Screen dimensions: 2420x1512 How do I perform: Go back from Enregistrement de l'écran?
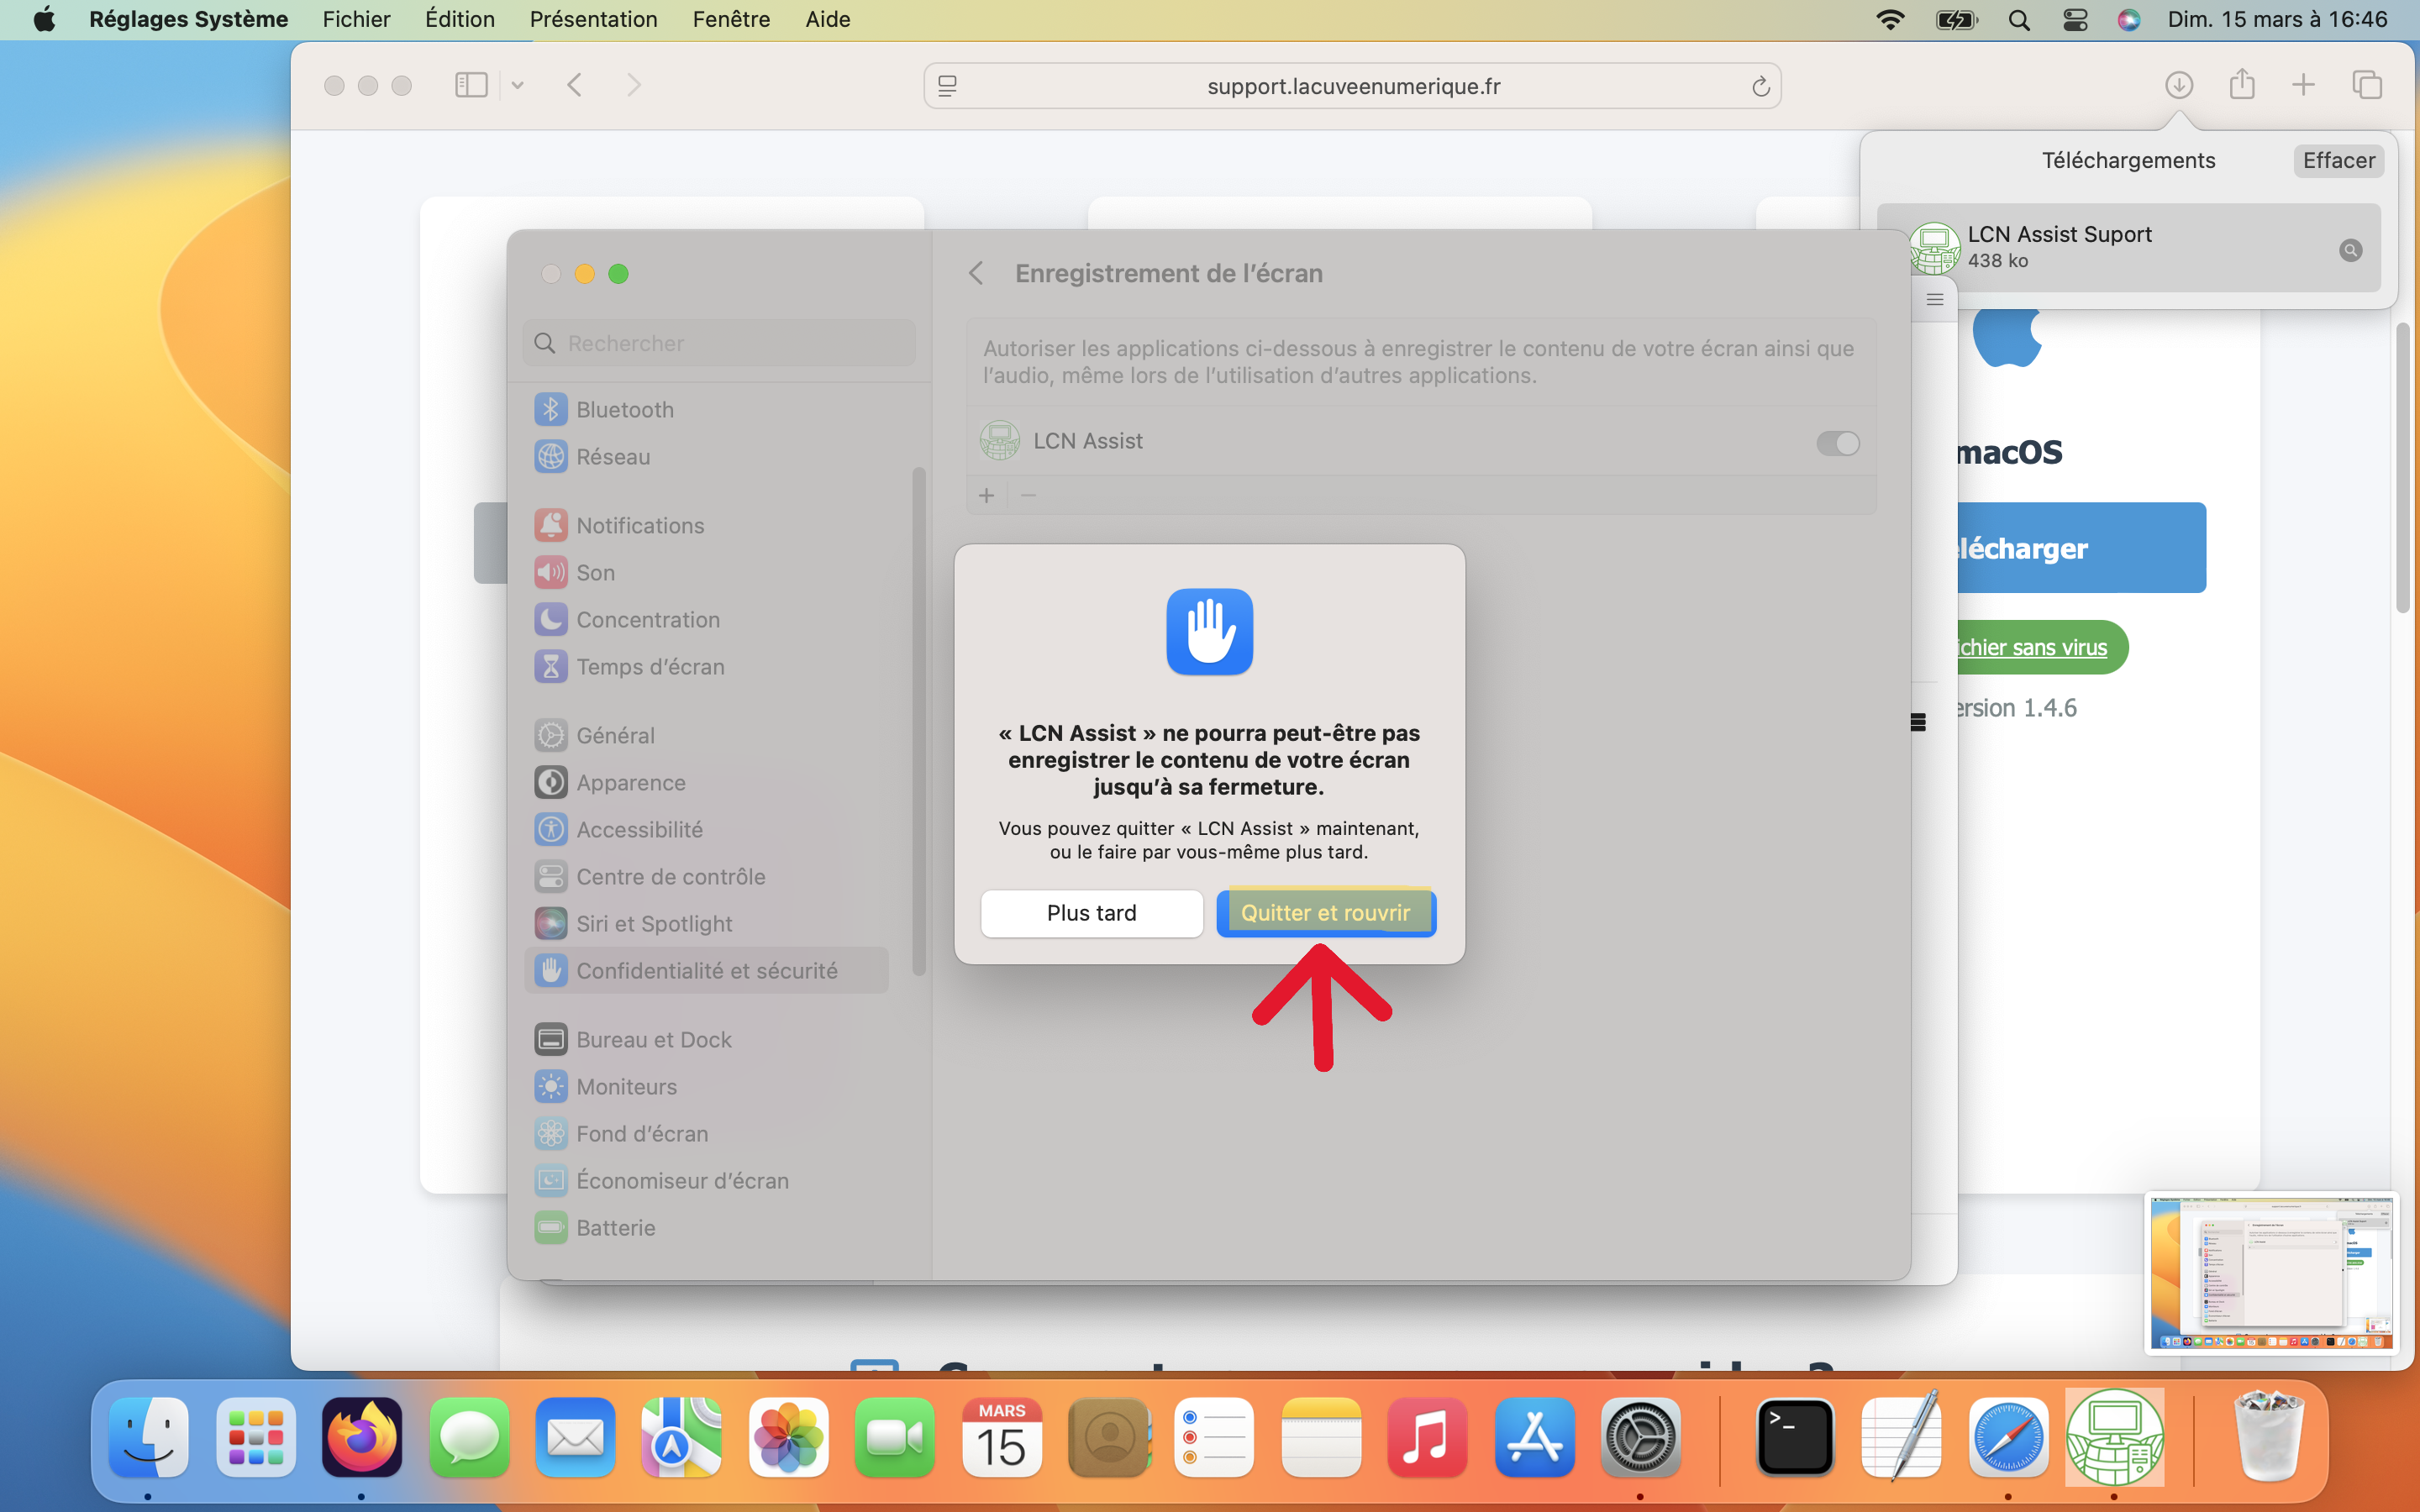(x=977, y=273)
